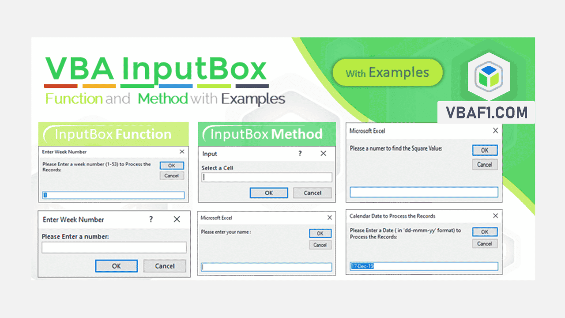Click OK in the enter your name dialog

[320, 233]
